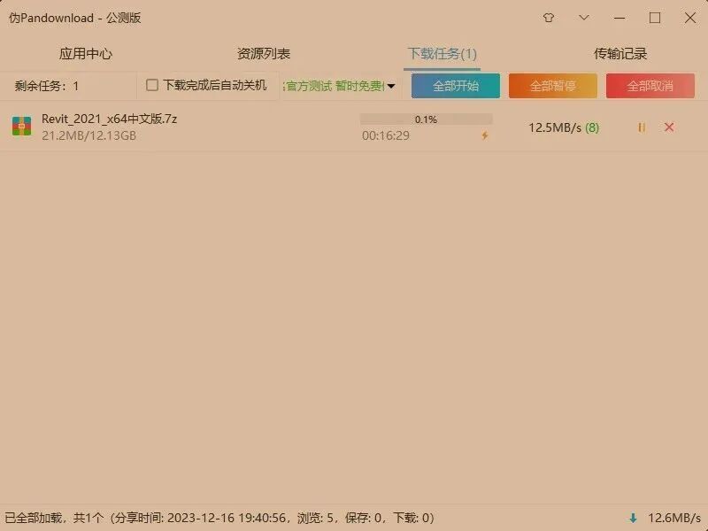Minimize the Pandownload window

tap(619, 18)
